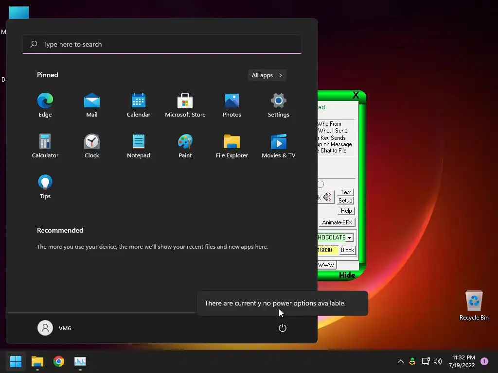Launch the Photos app
The width and height of the screenshot is (498, 373).
(x=232, y=105)
